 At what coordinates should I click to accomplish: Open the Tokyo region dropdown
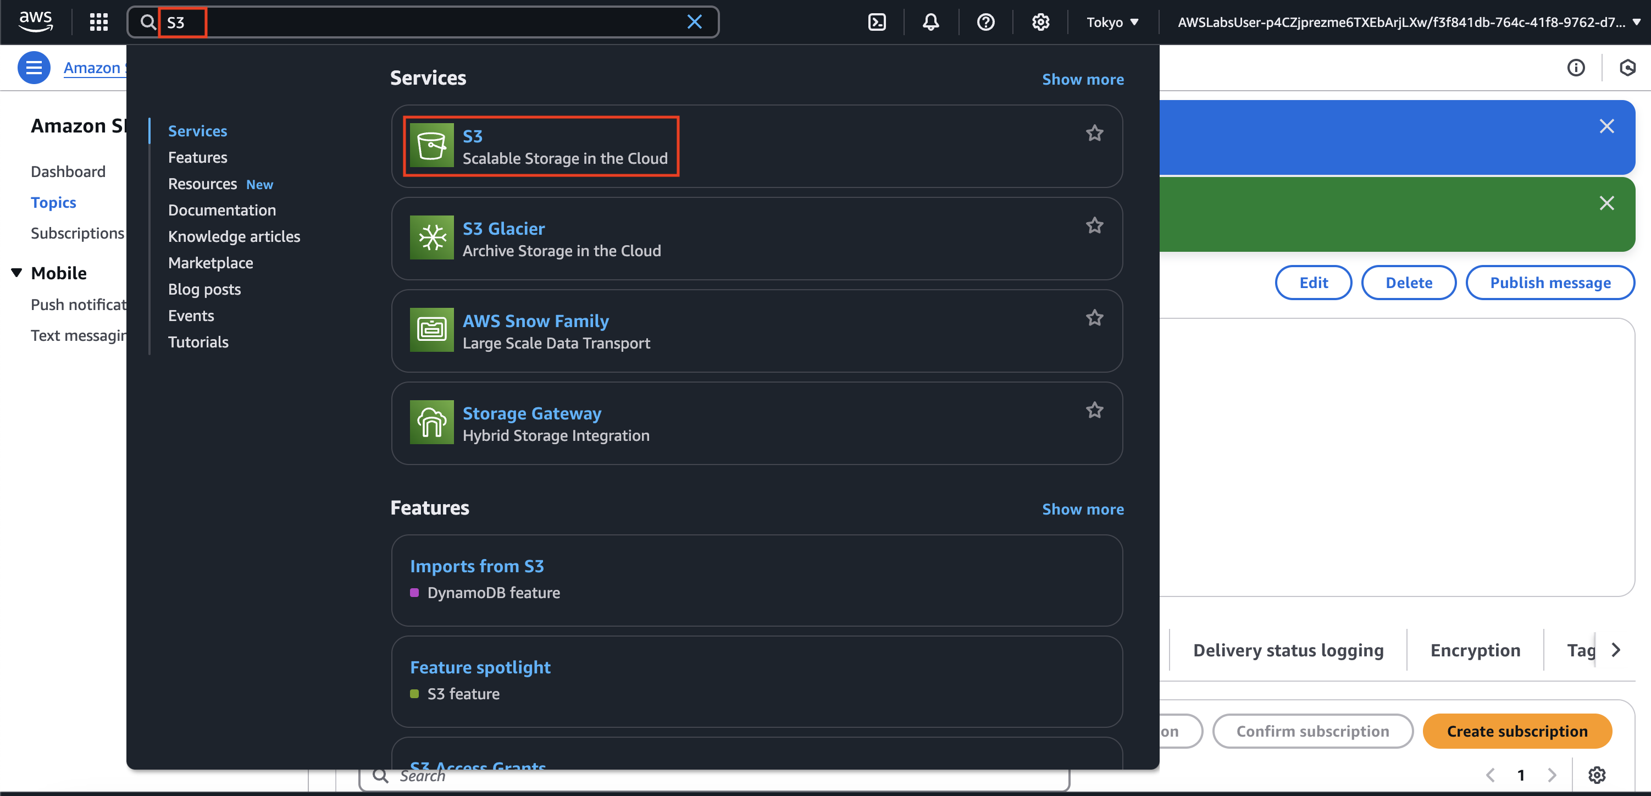coord(1112,23)
